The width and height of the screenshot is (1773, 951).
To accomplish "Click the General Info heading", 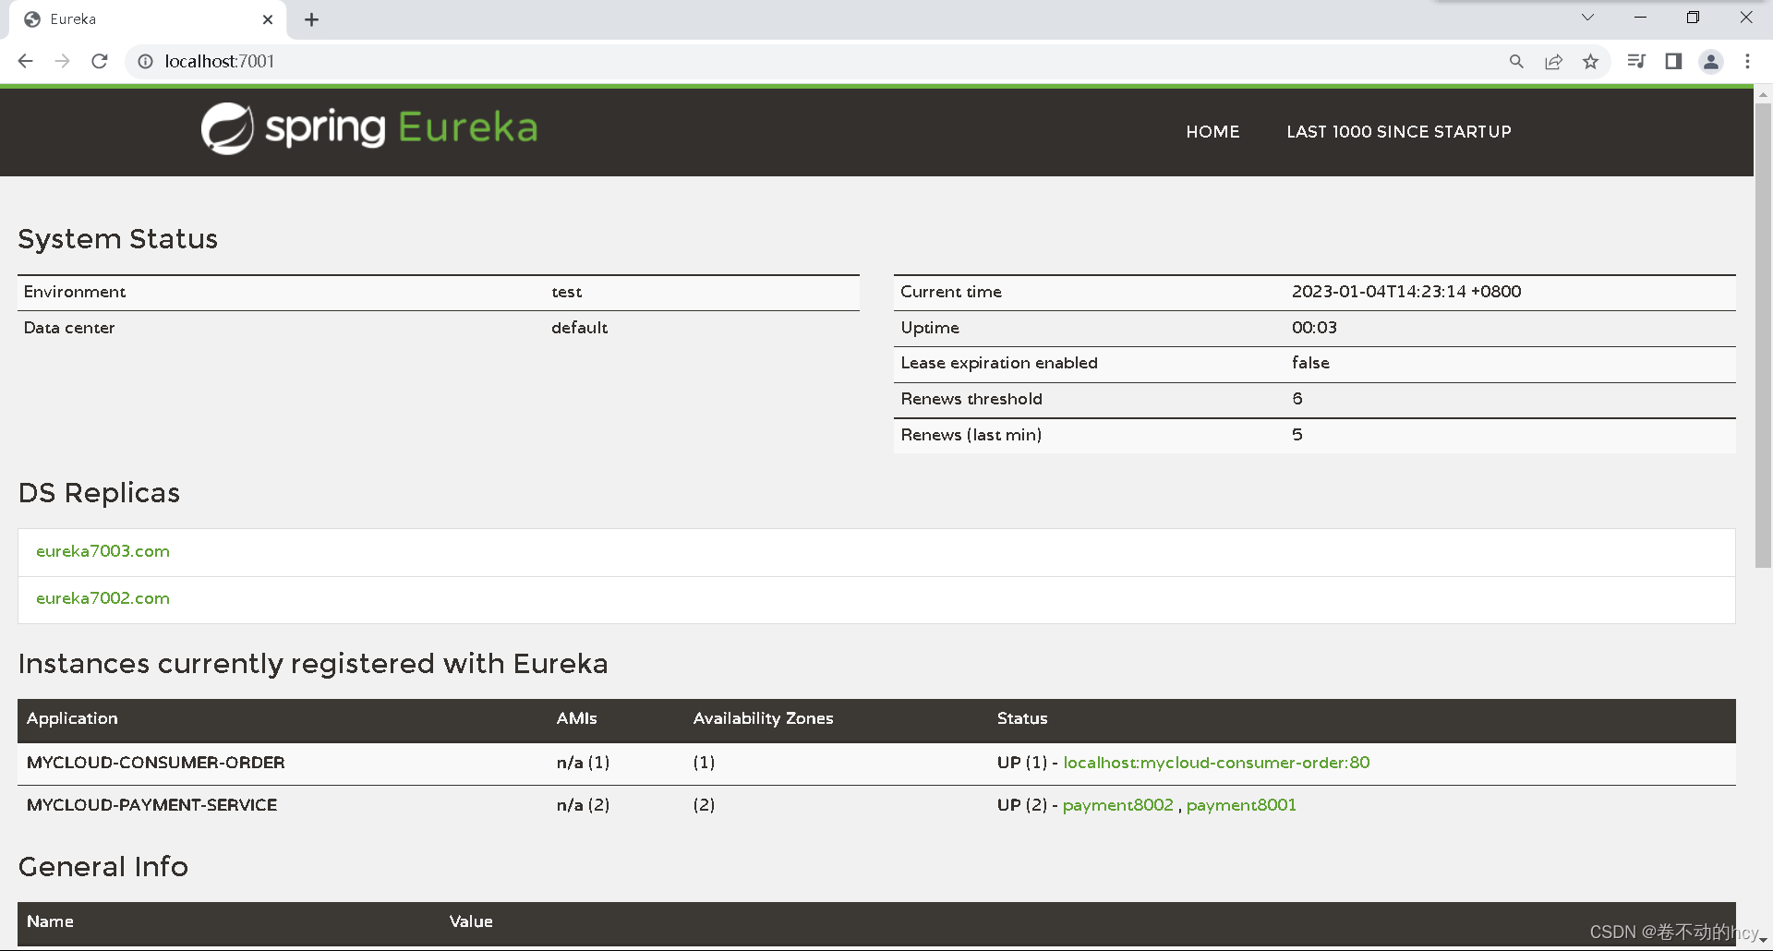I will 103,867.
